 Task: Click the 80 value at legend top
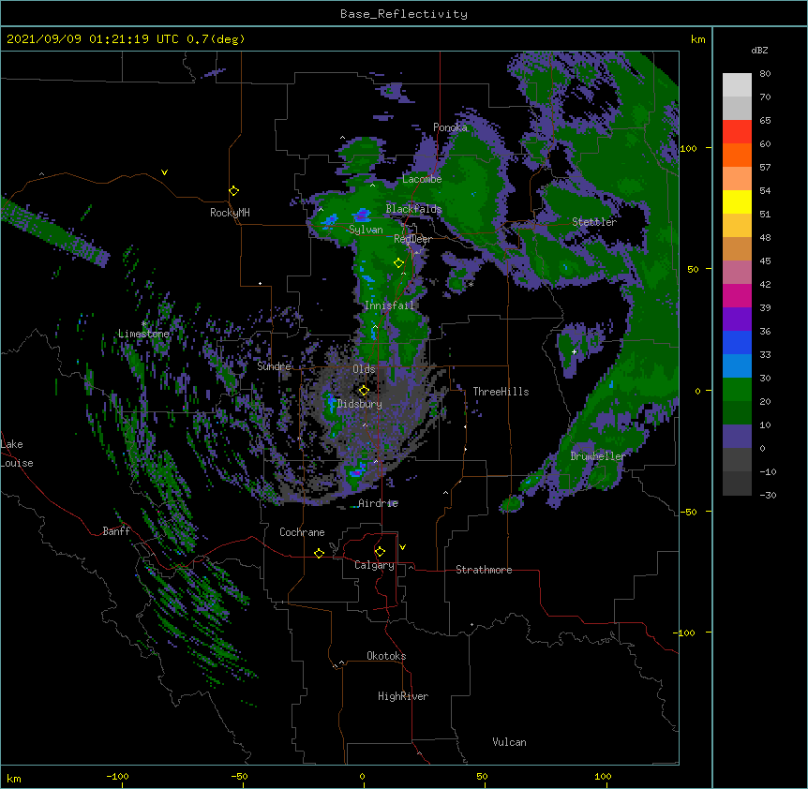(765, 74)
